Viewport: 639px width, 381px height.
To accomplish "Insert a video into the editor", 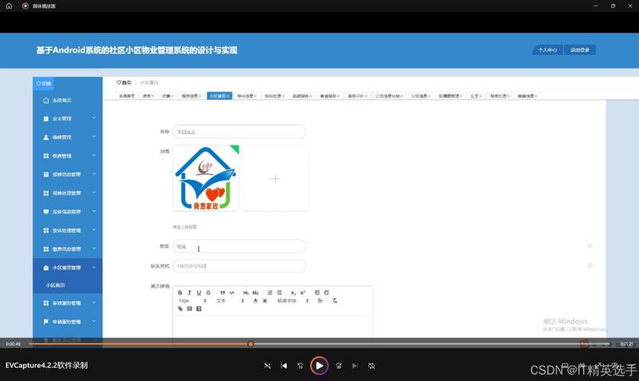I will [199, 309].
